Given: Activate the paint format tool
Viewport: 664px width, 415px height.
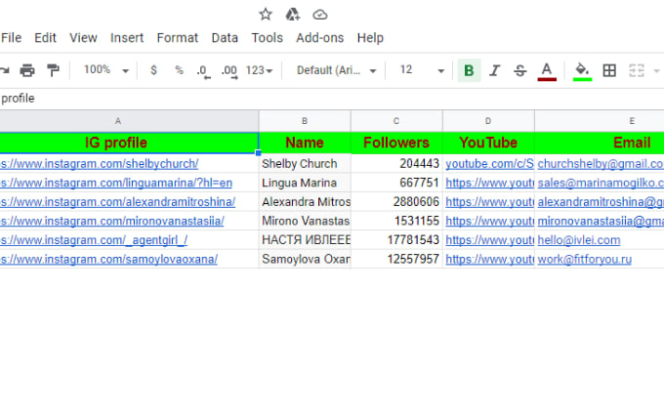Looking at the screenshot, I should 53,70.
